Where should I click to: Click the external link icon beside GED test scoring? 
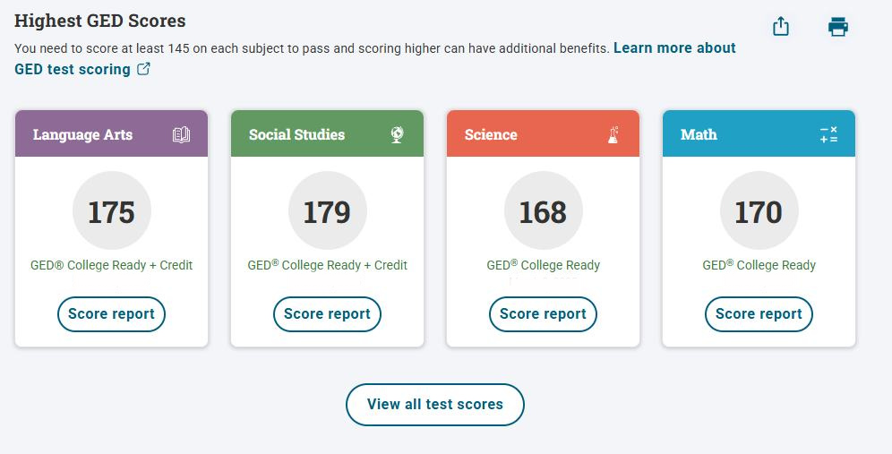(143, 69)
